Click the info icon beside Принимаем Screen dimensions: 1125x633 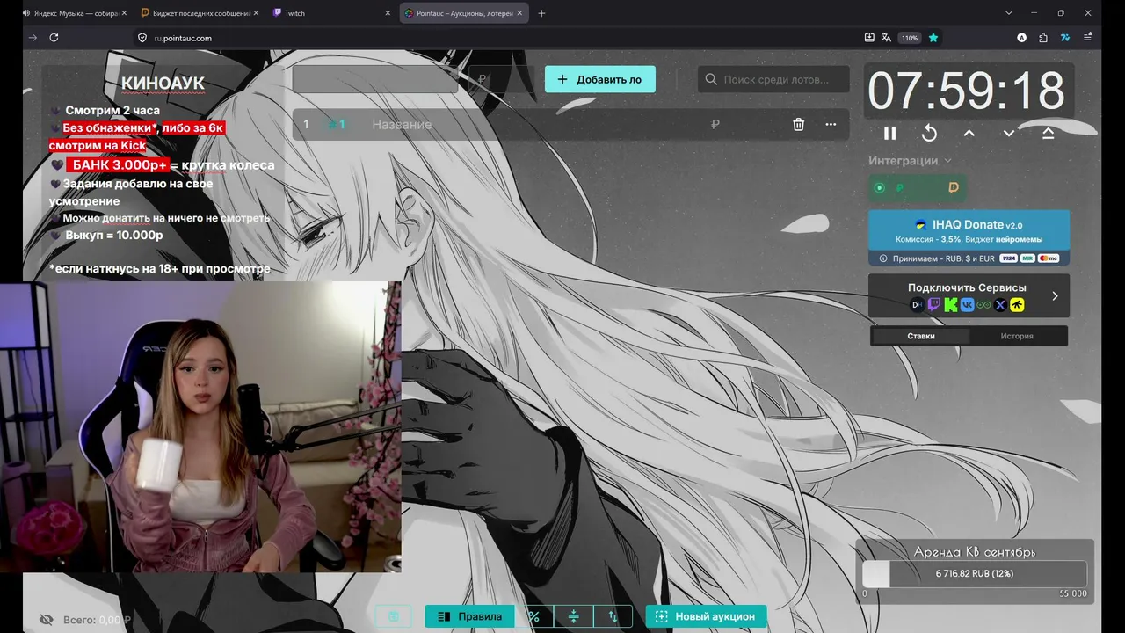[x=883, y=258]
